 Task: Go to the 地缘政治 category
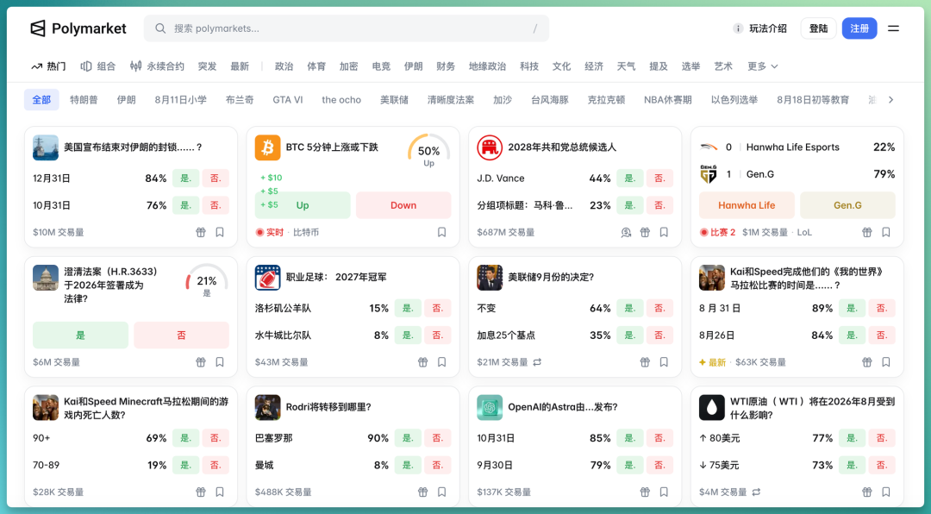[487, 66]
